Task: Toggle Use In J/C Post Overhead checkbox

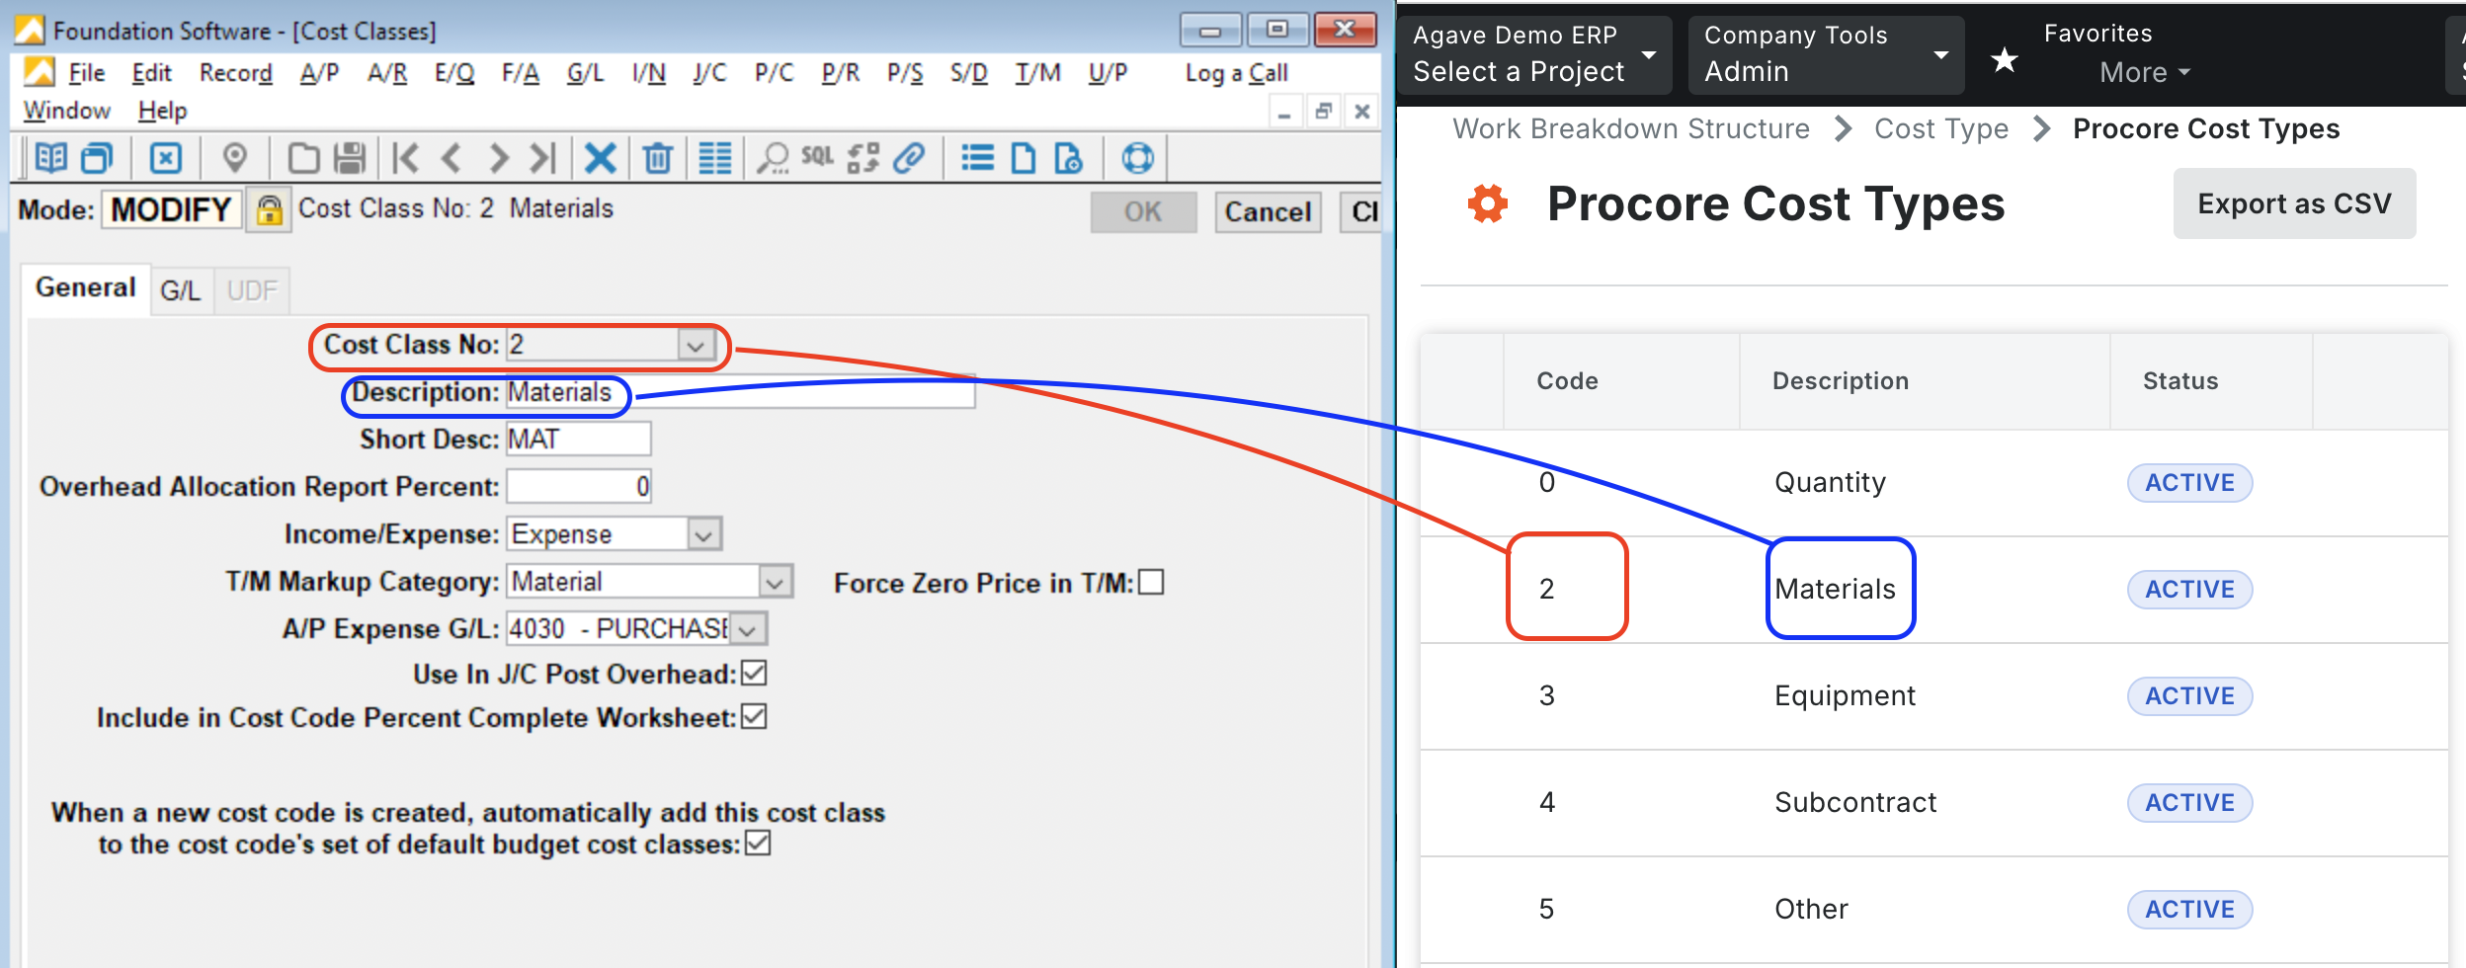Action: click(754, 673)
